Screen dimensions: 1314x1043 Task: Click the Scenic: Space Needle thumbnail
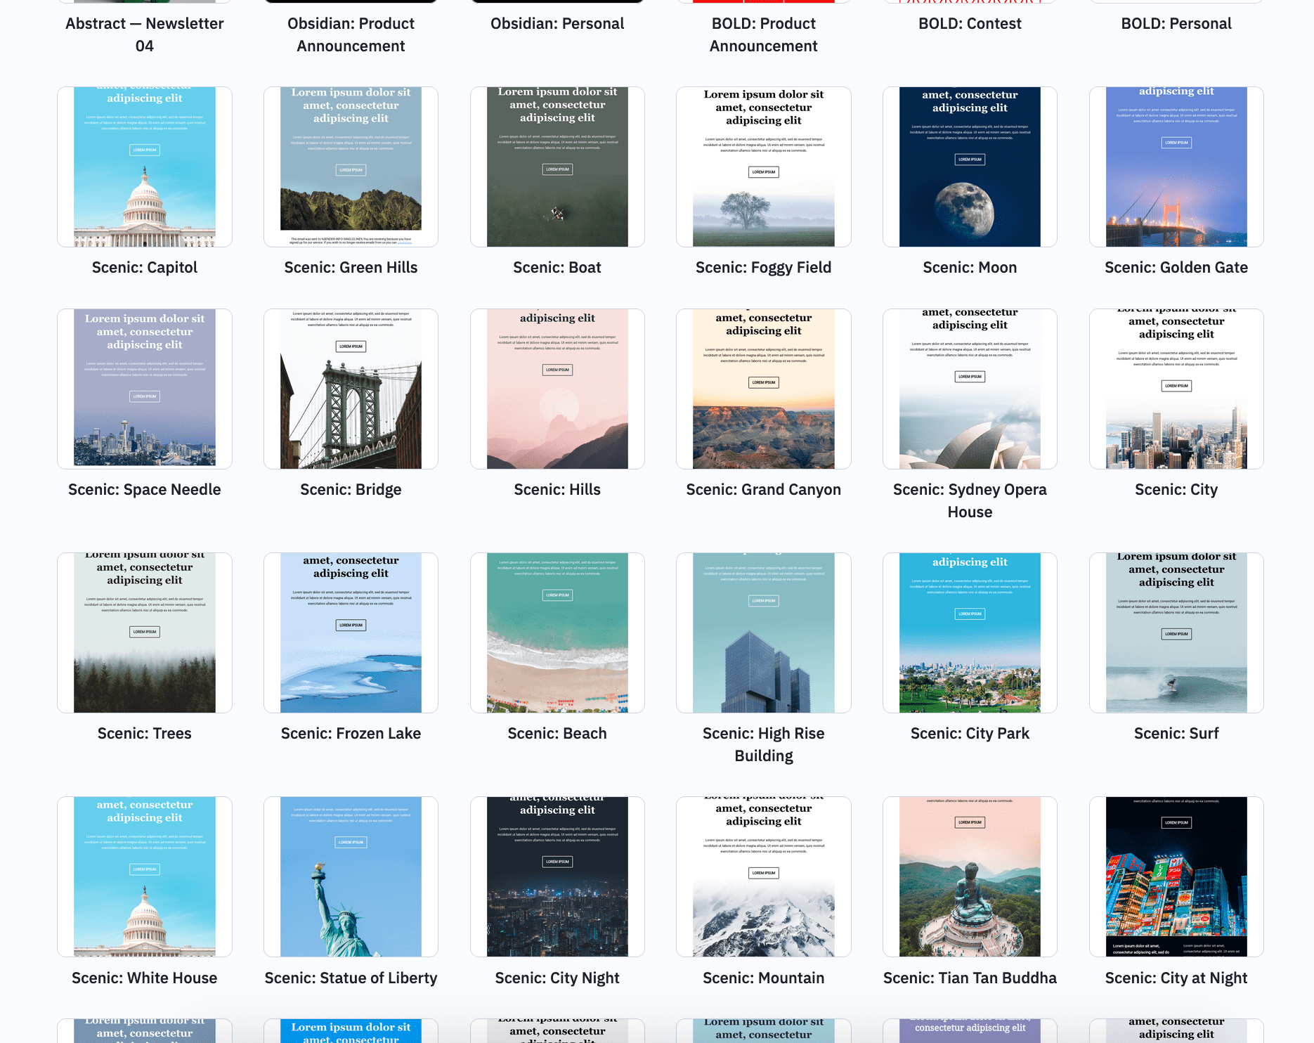(145, 389)
